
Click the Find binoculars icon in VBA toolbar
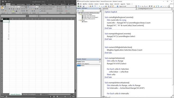(92, 6)
